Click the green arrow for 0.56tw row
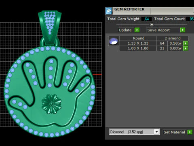 tap(186, 43)
